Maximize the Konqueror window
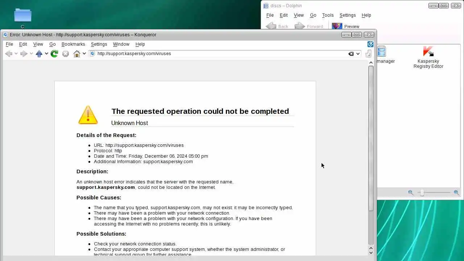Viewport: 464px width, 261px height. [357, 35]
